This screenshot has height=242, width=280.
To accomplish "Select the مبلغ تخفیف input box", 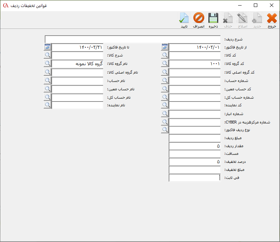I will click(194, 170).
